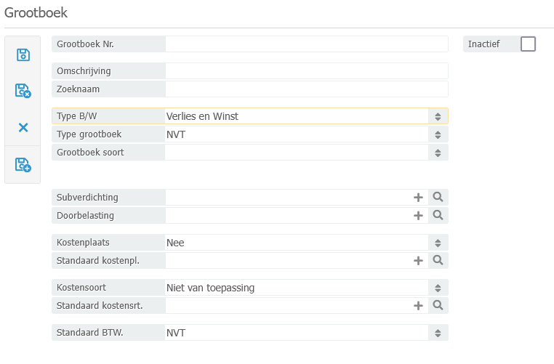Screen dimensions: 554x364
Task: Search Subverdichting with the magnifier icon
Action: pos(438,197)
